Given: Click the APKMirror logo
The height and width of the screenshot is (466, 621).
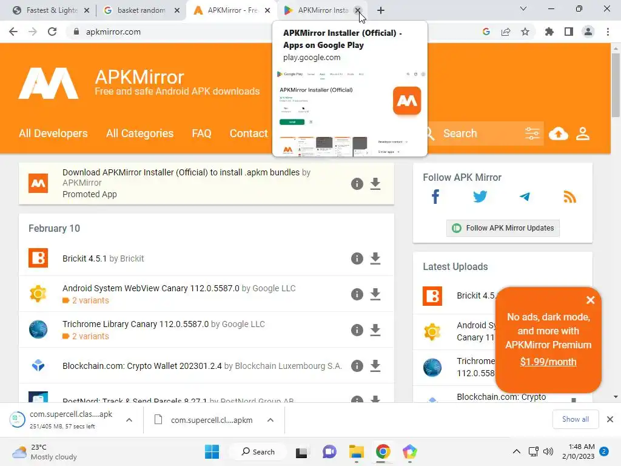Looking at the screenshot, I should [x=49, y=83].
